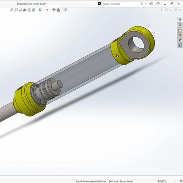183x183 pixels.
Task: Click the MMGS unit system label
Action: tap(162, 181)
